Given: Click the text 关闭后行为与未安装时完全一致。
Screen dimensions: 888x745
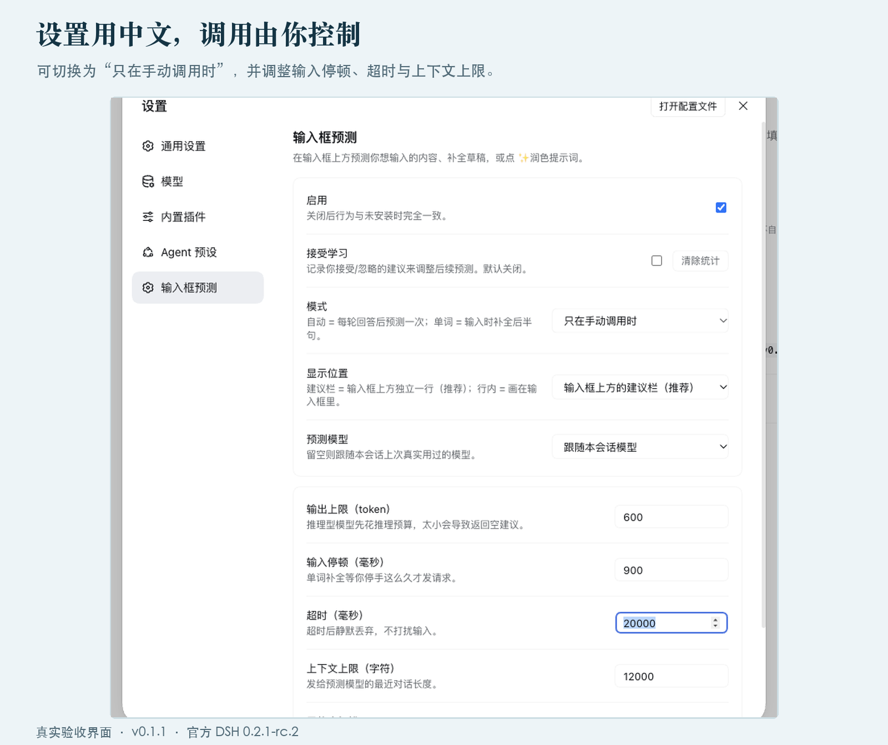Looking at the screenshot, I should pos(377,216).
